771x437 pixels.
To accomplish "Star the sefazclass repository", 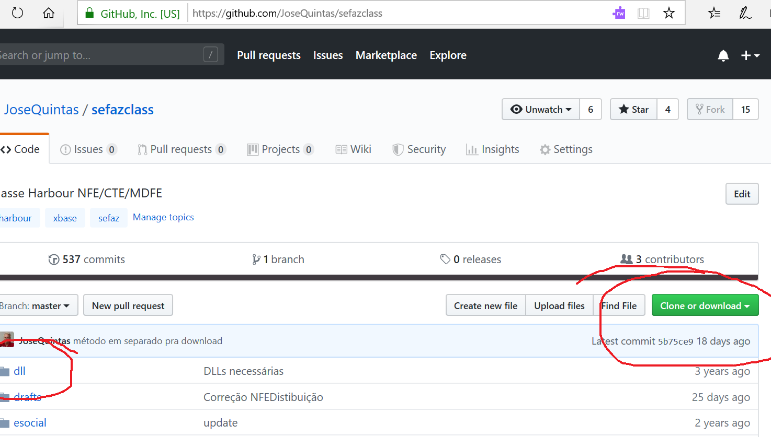I will [x=633, y=110].
